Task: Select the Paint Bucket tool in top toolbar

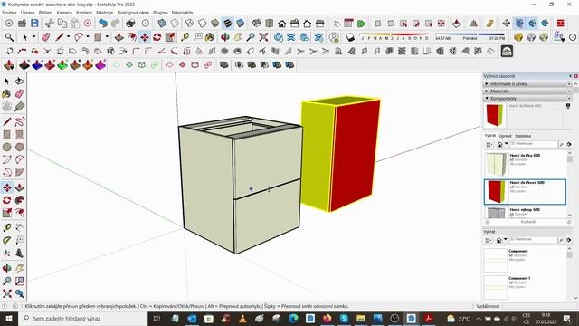Action: coord(210,37)
